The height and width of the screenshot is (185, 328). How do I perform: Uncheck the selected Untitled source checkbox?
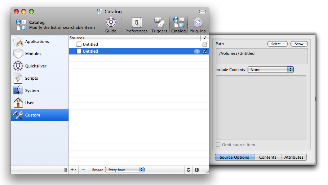(x=205, y=51)
